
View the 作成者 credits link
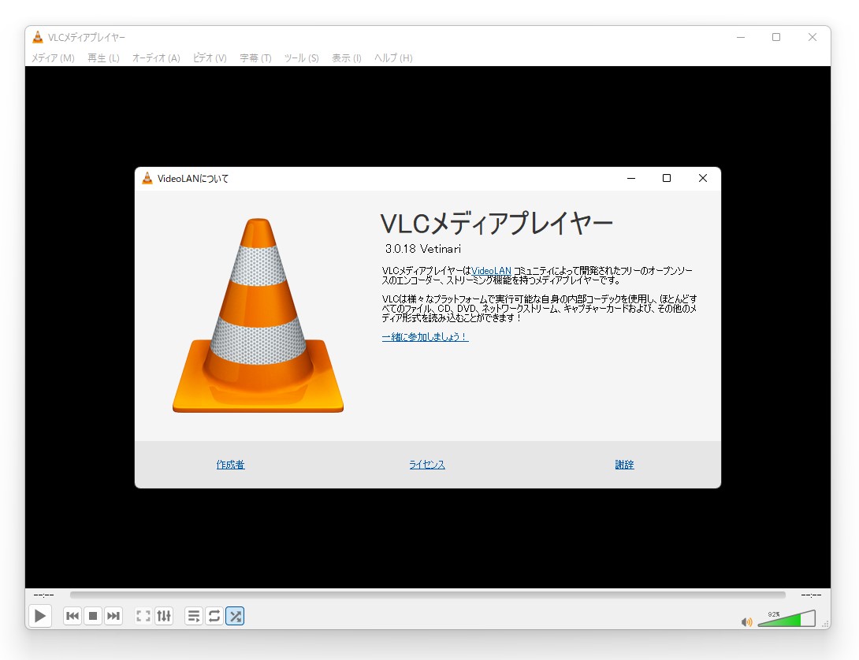[x=229, y=464]
